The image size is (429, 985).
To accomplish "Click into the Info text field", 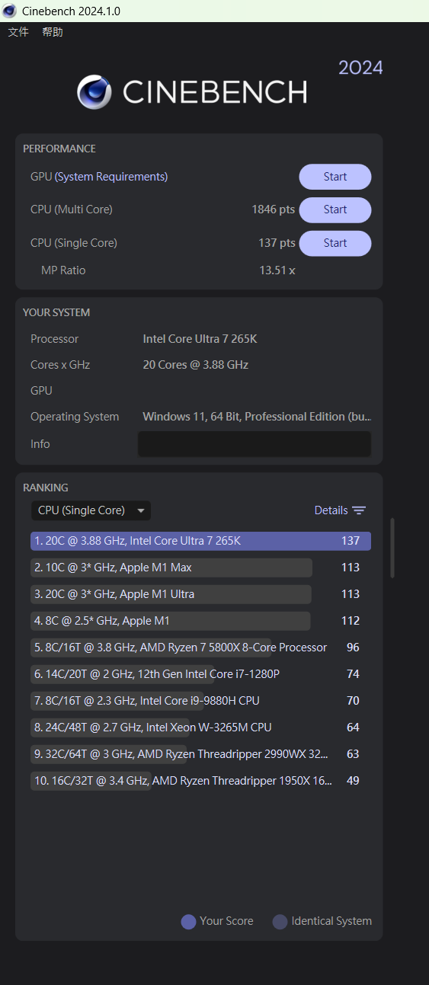I will pos(255,444).
